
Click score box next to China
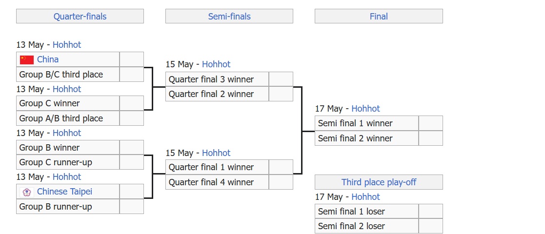click(x=132, y=59)
